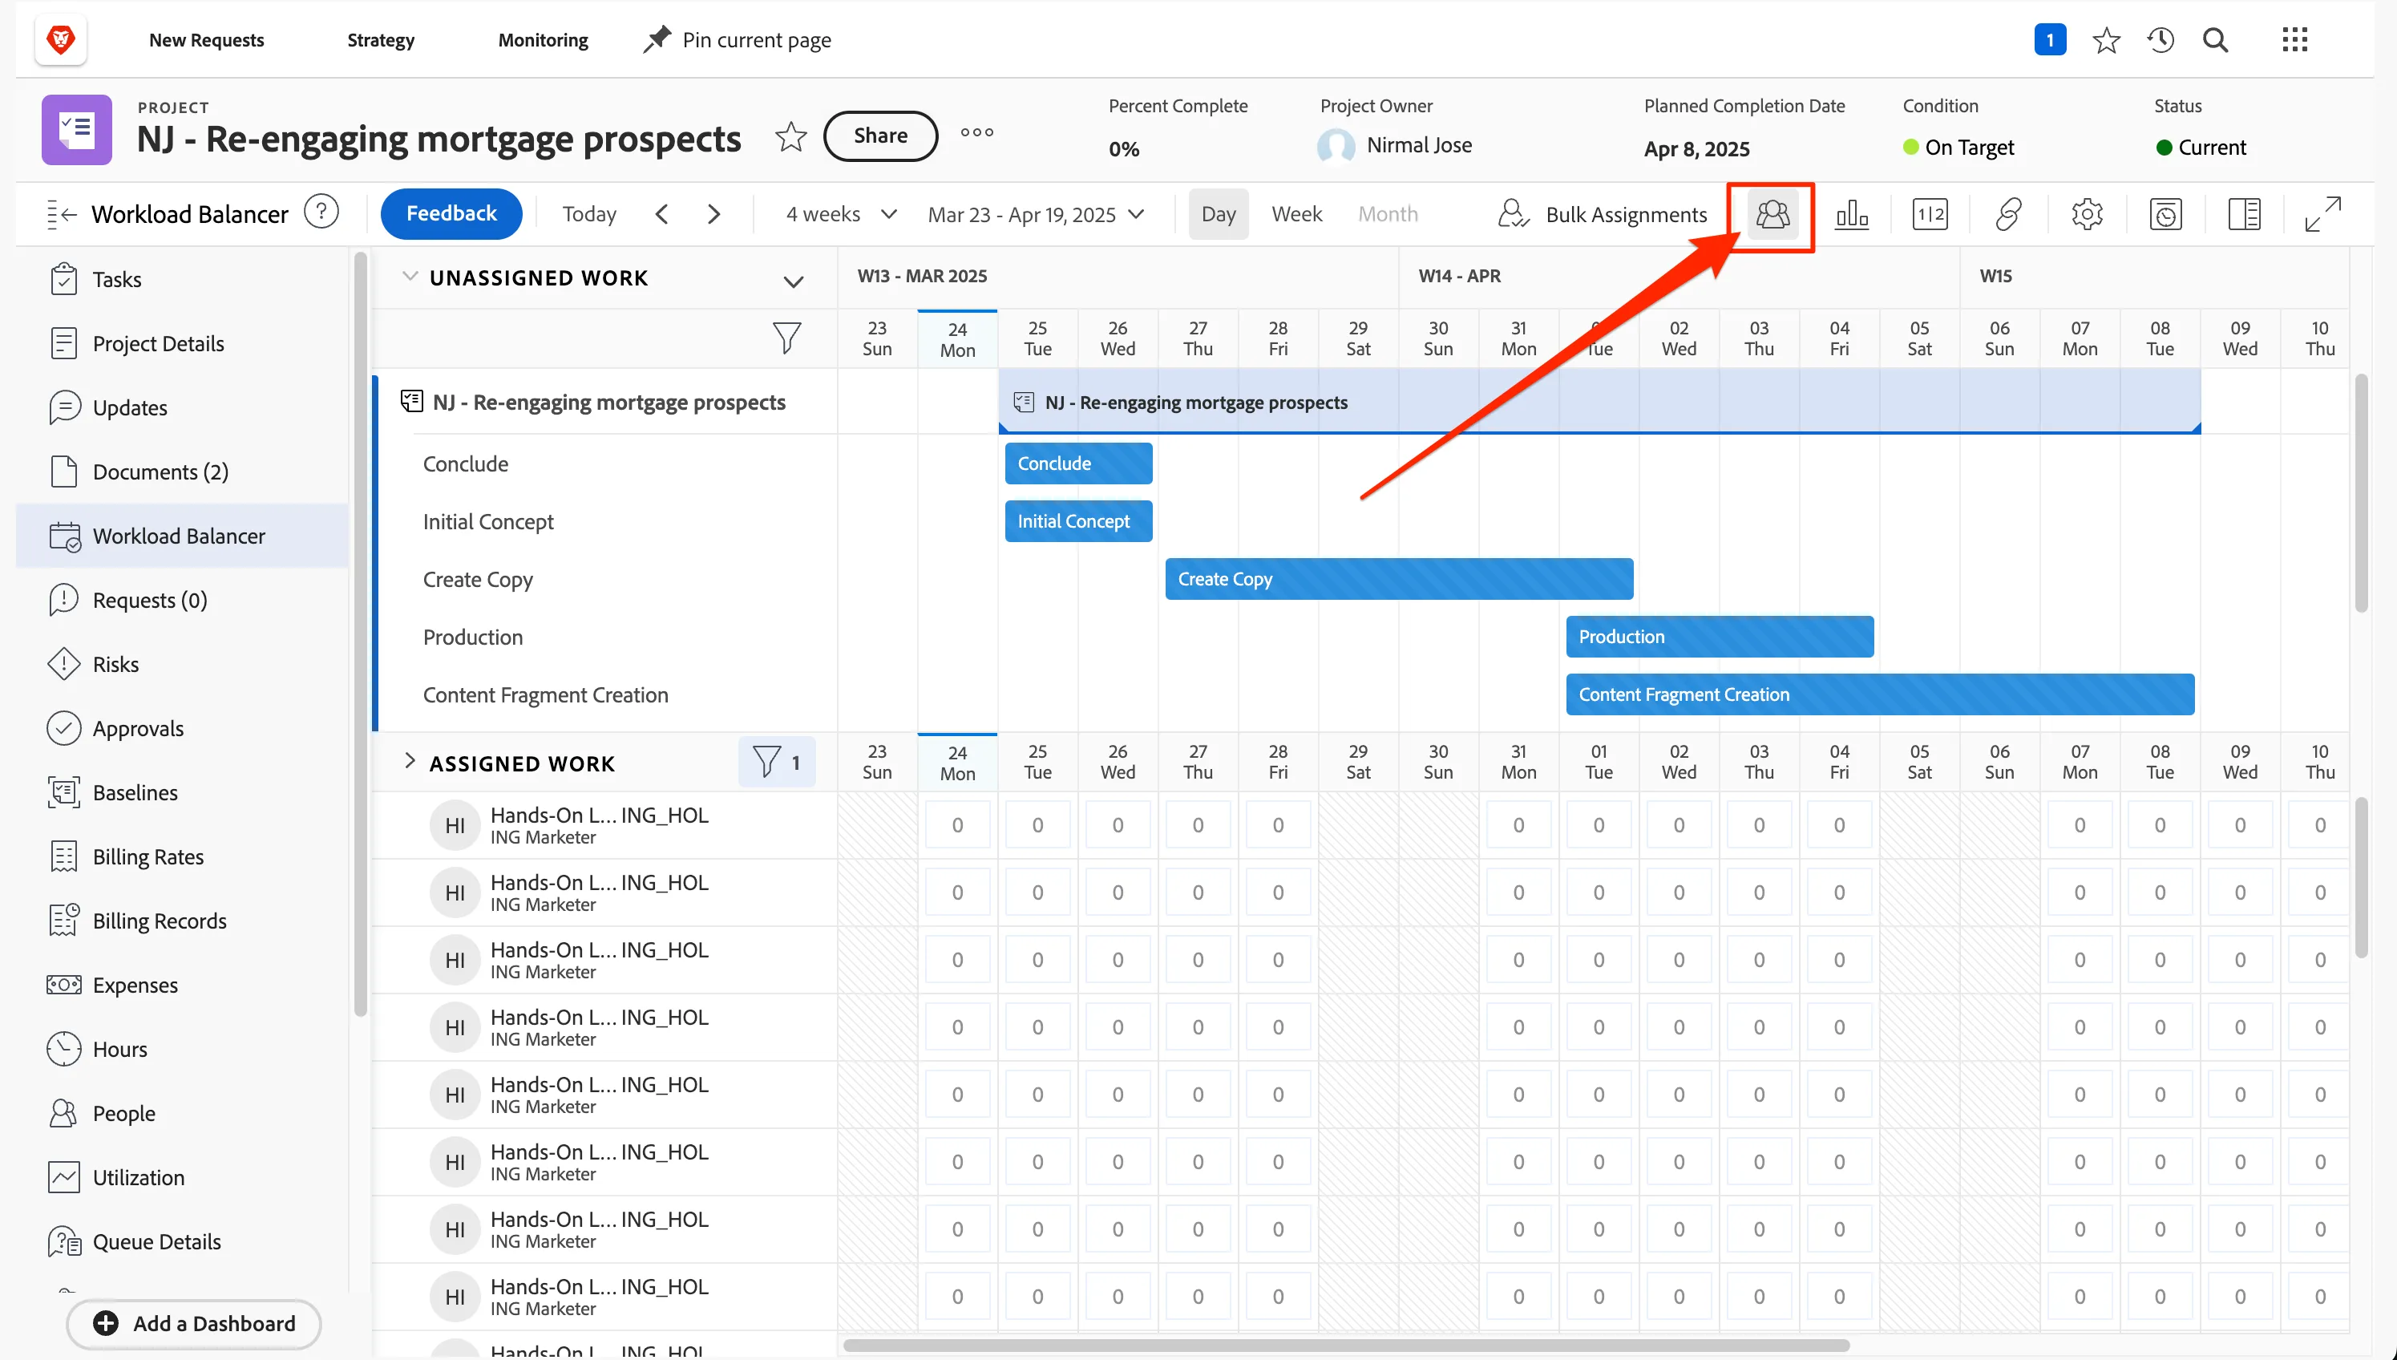Collapse the left panel arrow icon
The width and height of the screenshot is (2397, 1360).
point(61,215)
